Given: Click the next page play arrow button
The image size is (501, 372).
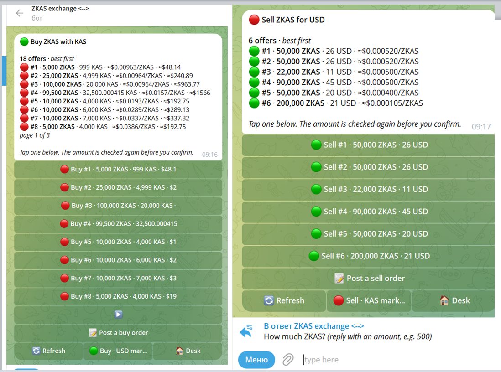Looking at the screenshot, I should coord(118,315).
